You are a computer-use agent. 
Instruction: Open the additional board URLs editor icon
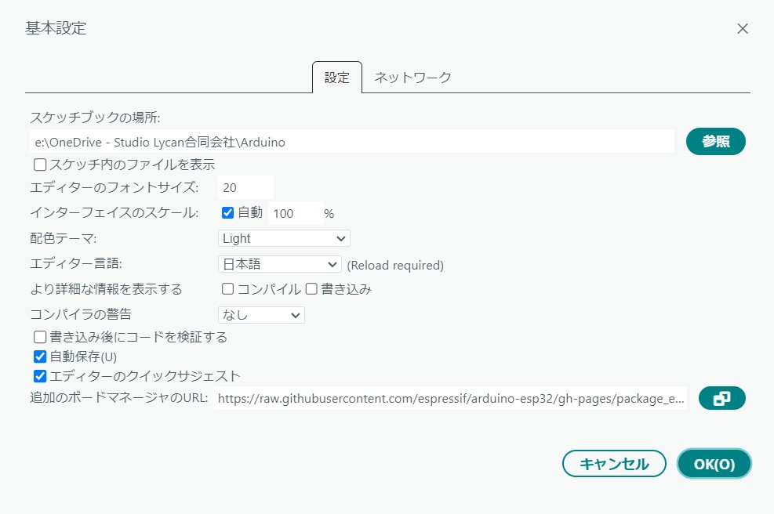click(721, 399)
